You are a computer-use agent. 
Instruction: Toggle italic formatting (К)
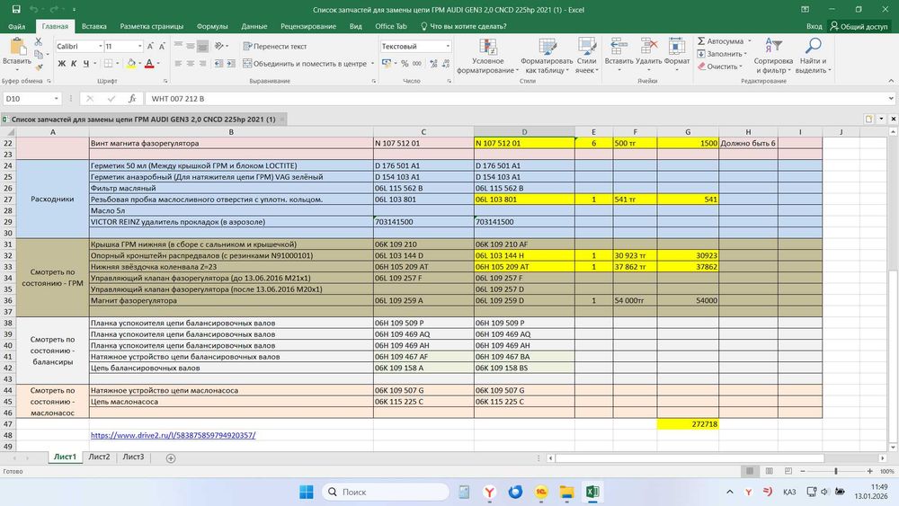[74, 64]
